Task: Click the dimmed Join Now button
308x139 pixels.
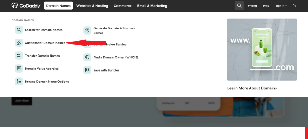Action: [22, 101]
